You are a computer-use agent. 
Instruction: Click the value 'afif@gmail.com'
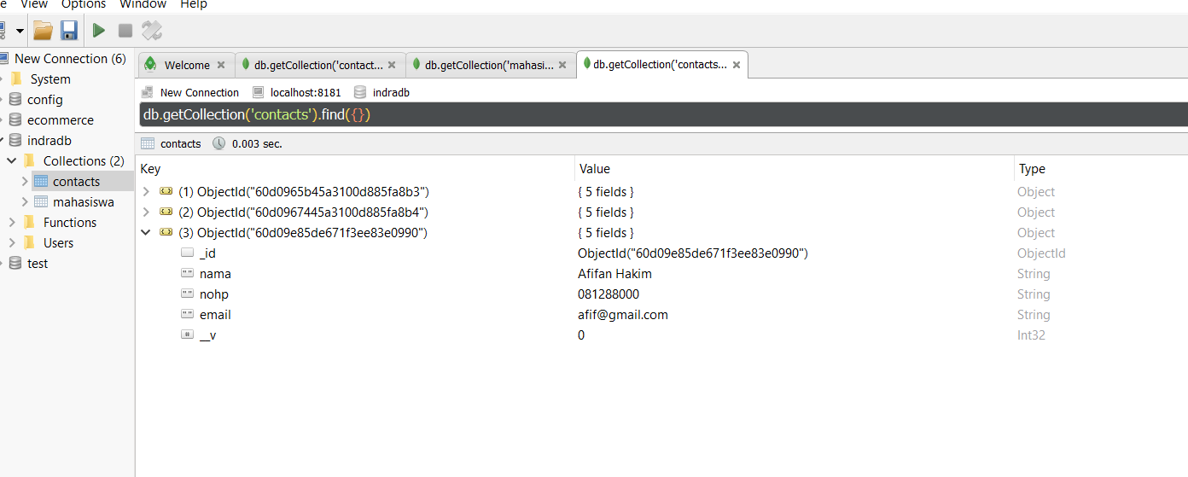pos(623,315)
